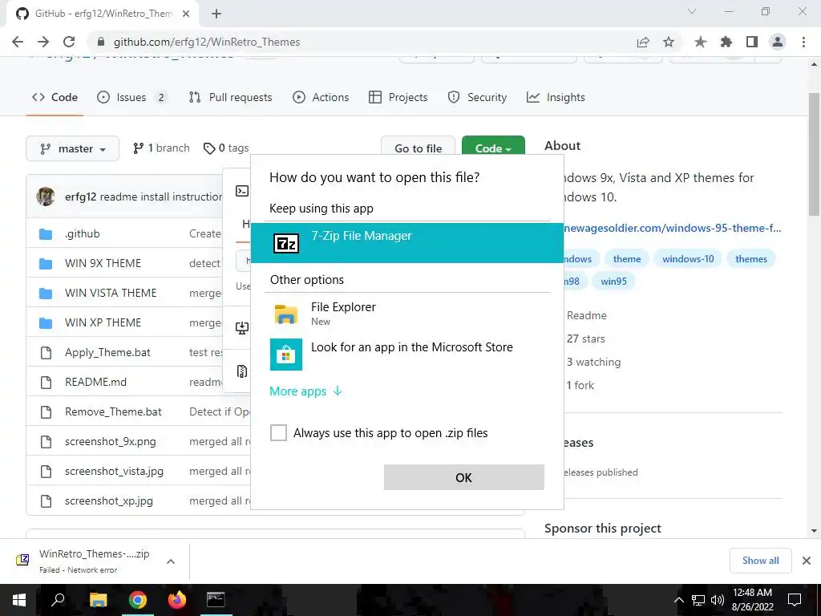Open Firefox from taskbar

(x=177, y=600)
